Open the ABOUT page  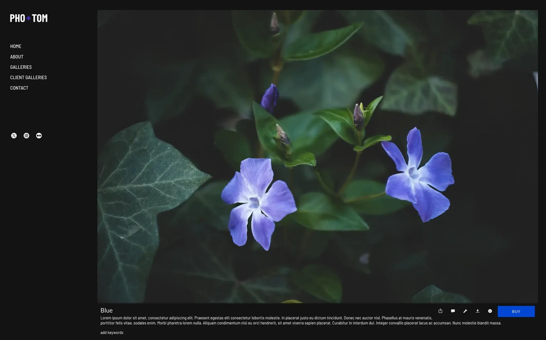16,56
